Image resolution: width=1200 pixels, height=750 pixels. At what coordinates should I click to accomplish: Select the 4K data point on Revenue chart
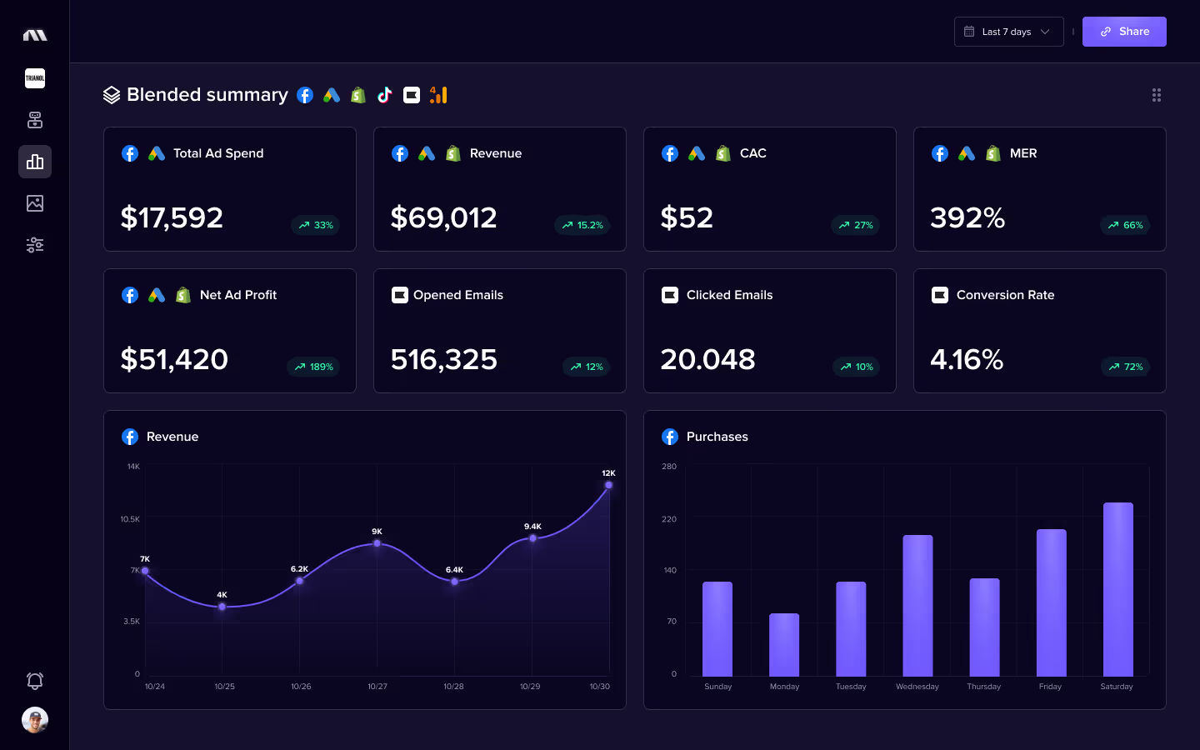(x=222, y=607)
